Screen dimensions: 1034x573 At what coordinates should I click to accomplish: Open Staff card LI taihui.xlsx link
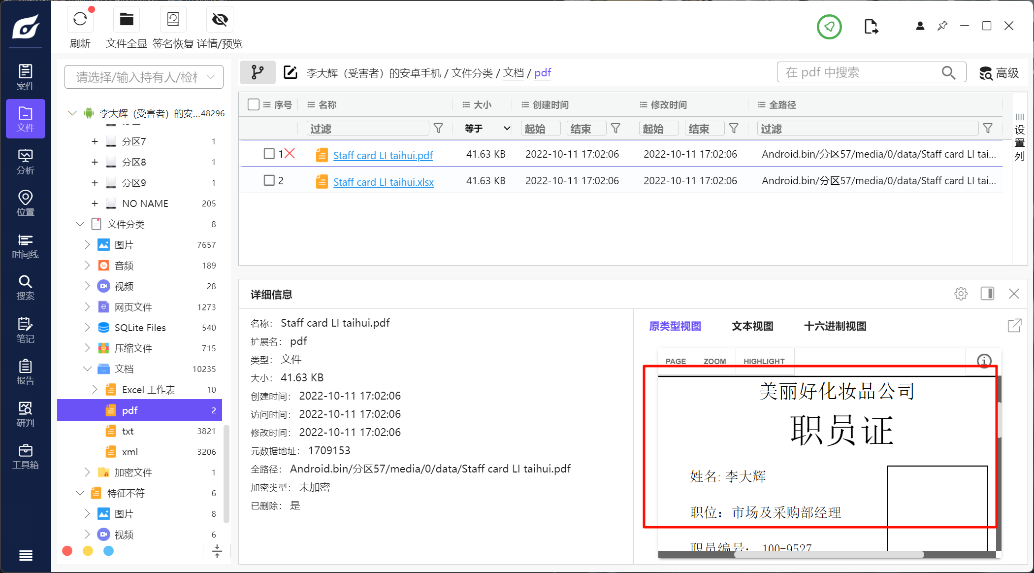click(x=383, y=182)
